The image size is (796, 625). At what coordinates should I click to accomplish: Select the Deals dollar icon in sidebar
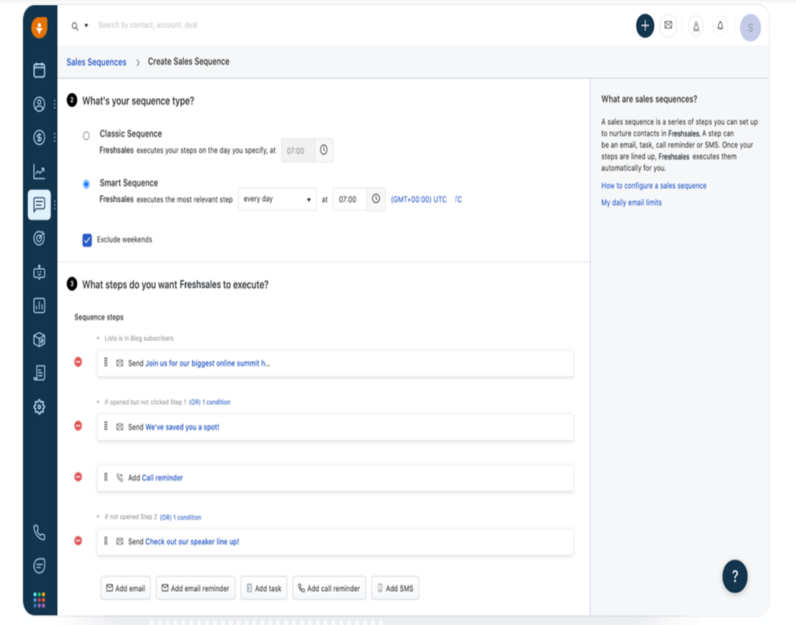point(39,138)
